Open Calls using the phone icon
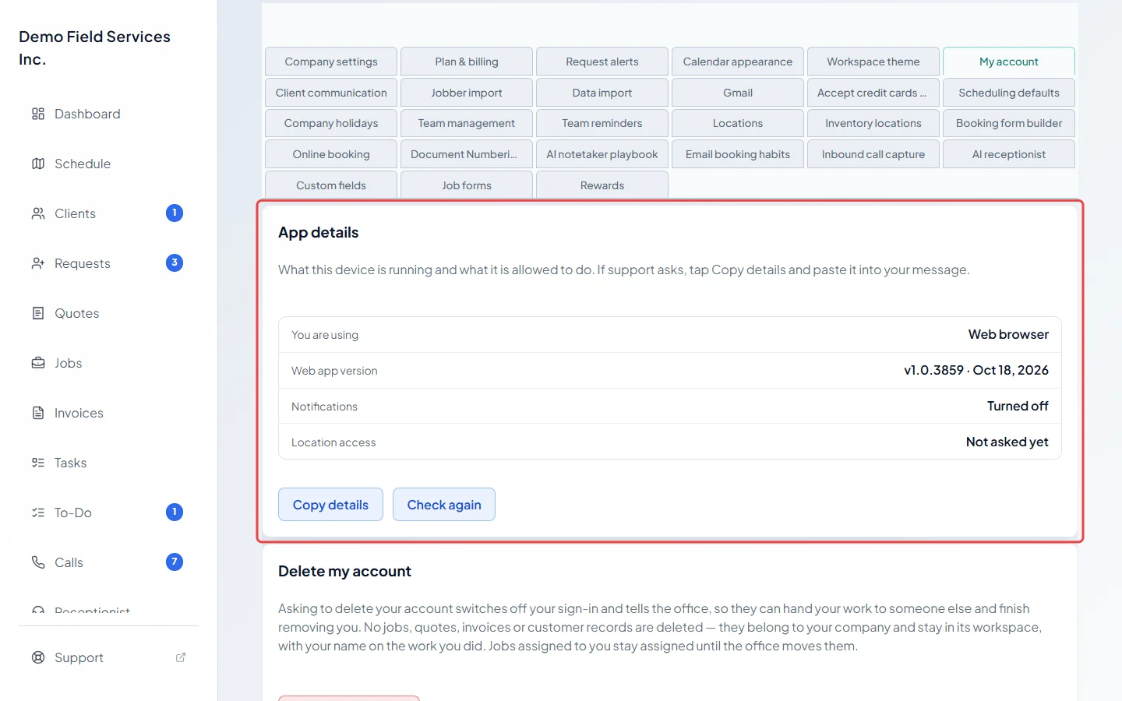The image size is (1122, 701). click(38, 562)
